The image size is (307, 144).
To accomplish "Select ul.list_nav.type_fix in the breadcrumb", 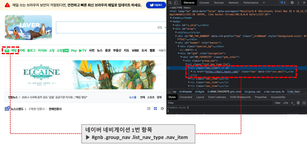I will 274,92.
